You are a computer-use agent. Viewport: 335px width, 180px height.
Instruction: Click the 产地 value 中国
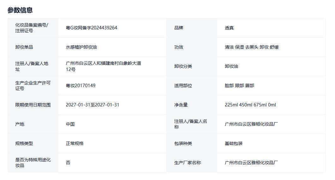[x=70, y=124]
